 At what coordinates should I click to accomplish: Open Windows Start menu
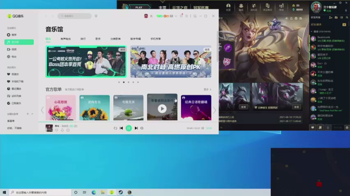point(4,192)
